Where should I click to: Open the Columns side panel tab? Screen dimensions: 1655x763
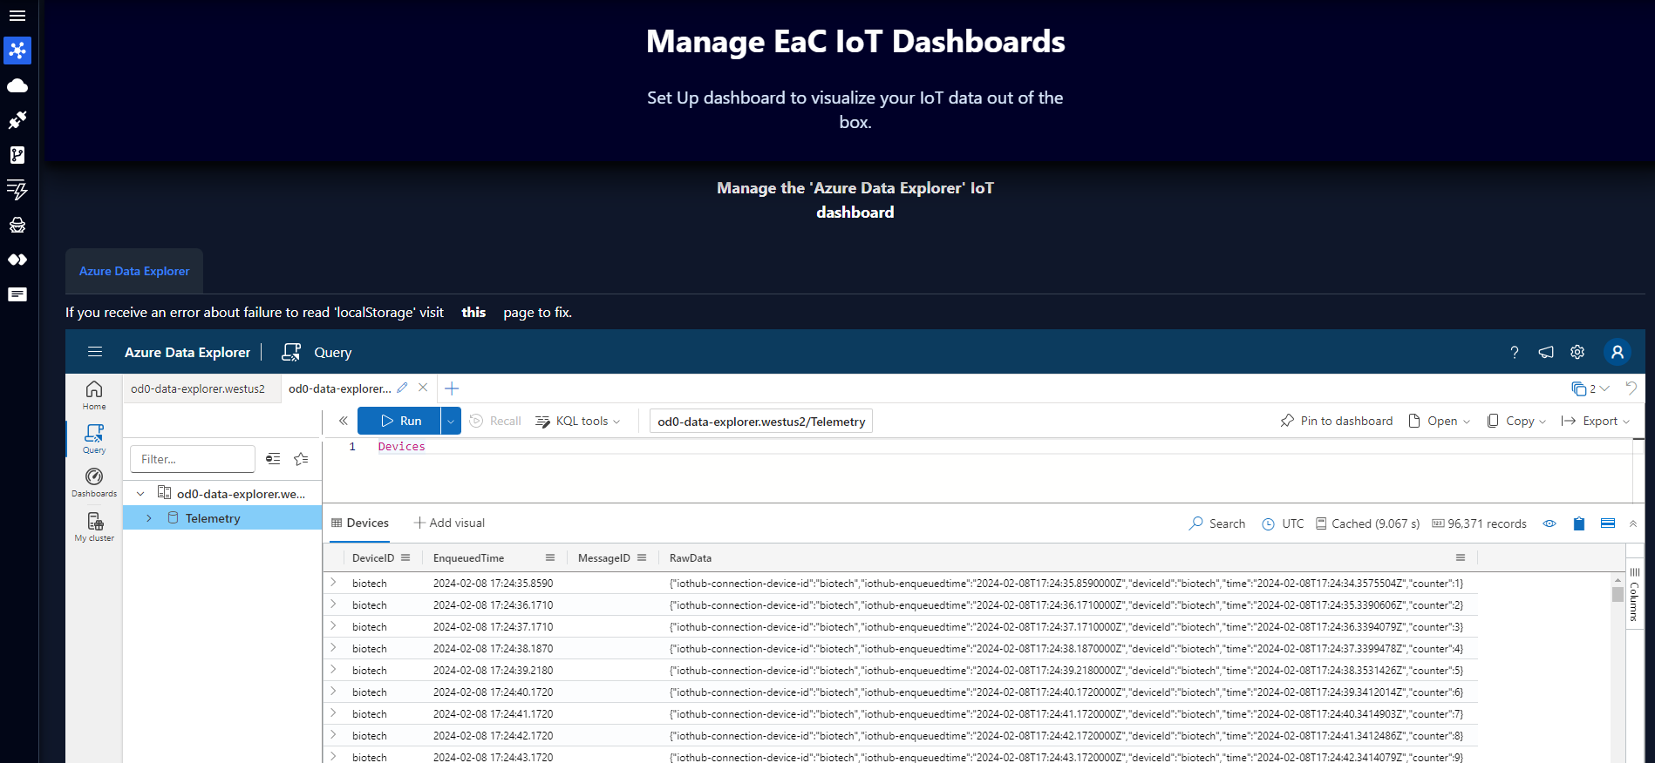pyautogui.click(x=1634, y=595)
